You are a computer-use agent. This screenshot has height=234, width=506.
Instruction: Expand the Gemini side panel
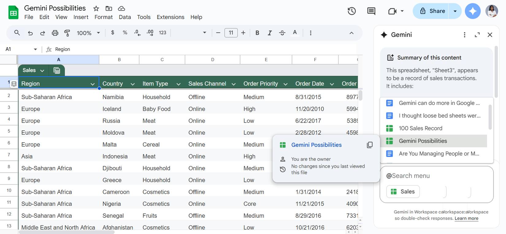coord(477,35)
